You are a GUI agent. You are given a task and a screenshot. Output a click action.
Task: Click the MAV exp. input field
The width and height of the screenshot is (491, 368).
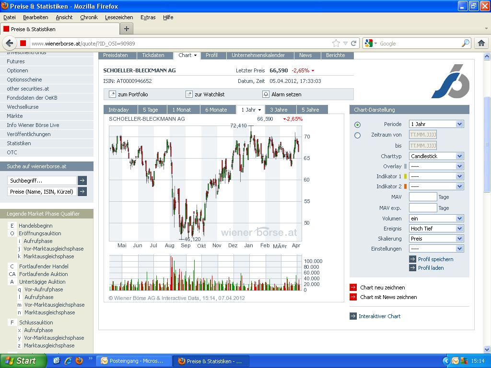423,207
